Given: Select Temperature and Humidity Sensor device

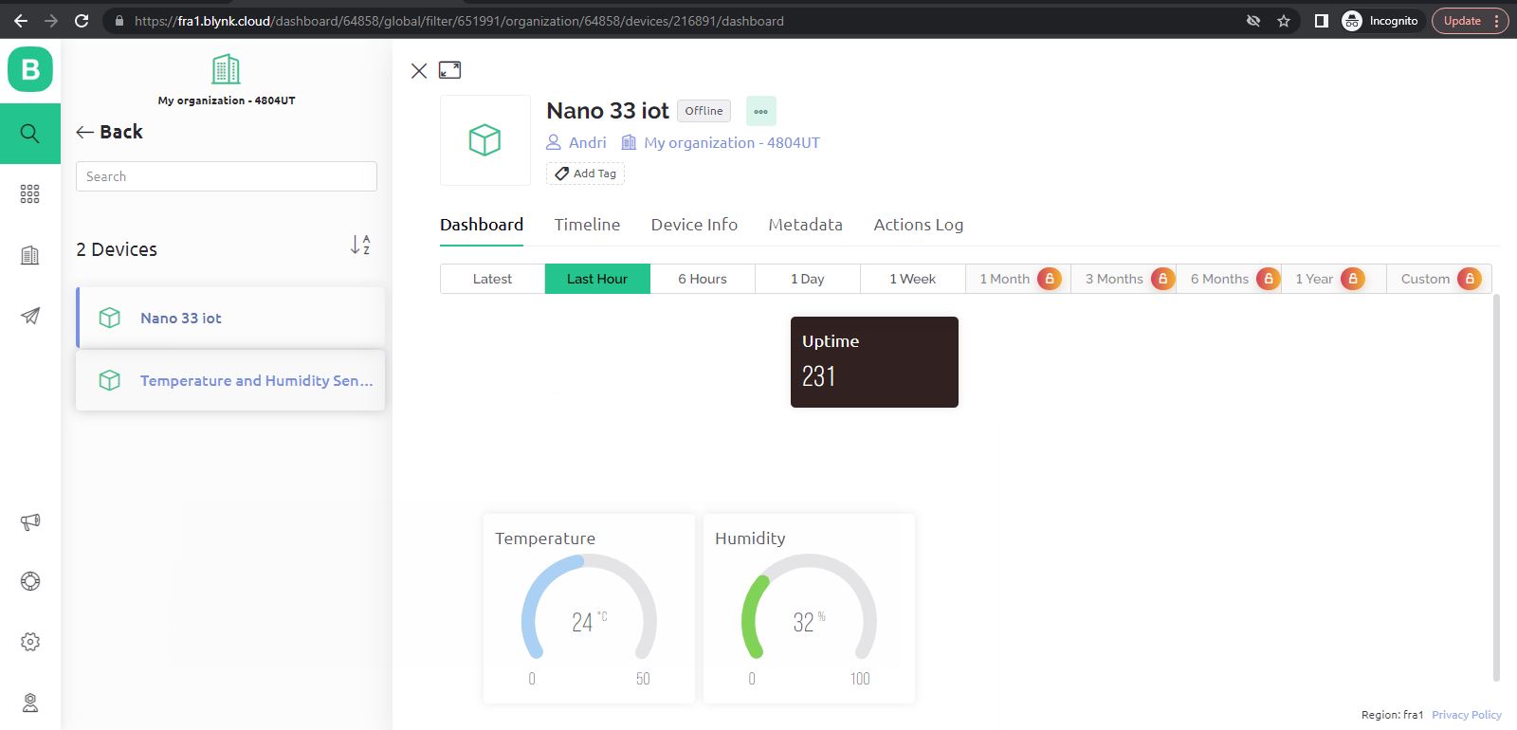Looking at the screenshot, I should tap(230, 380).
